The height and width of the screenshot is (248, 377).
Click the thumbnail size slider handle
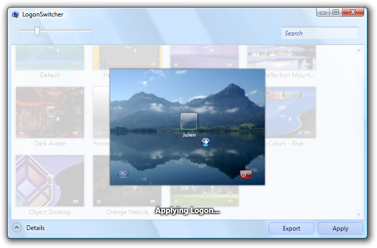tap(37, 31)
